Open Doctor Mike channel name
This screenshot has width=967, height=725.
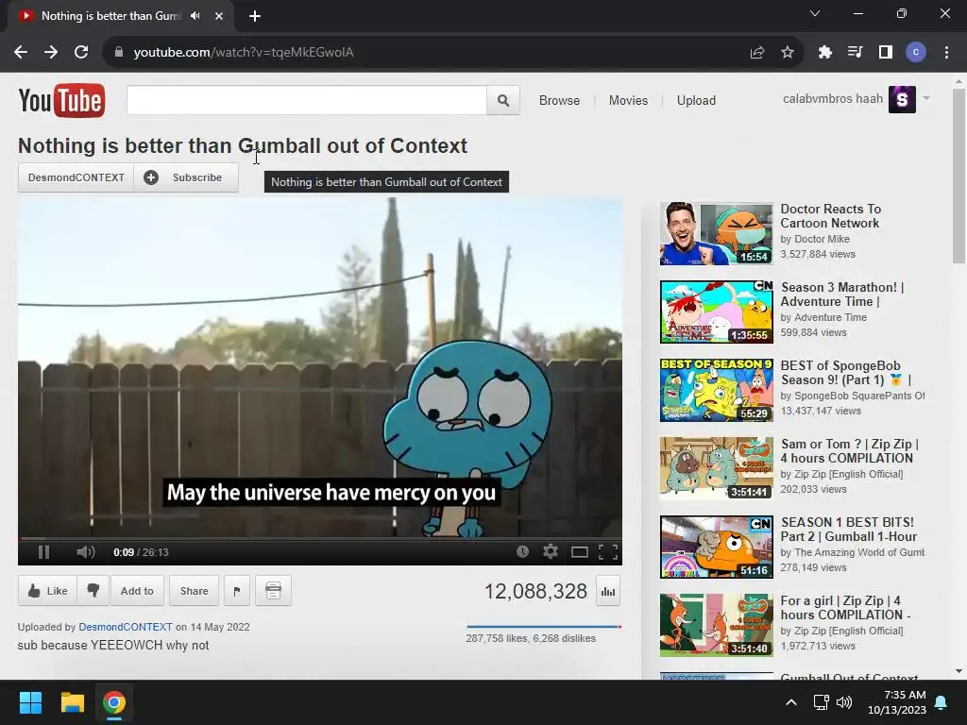click(x=822, y=239)
